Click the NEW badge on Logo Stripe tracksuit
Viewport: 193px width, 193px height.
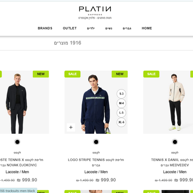coord(120,74)
